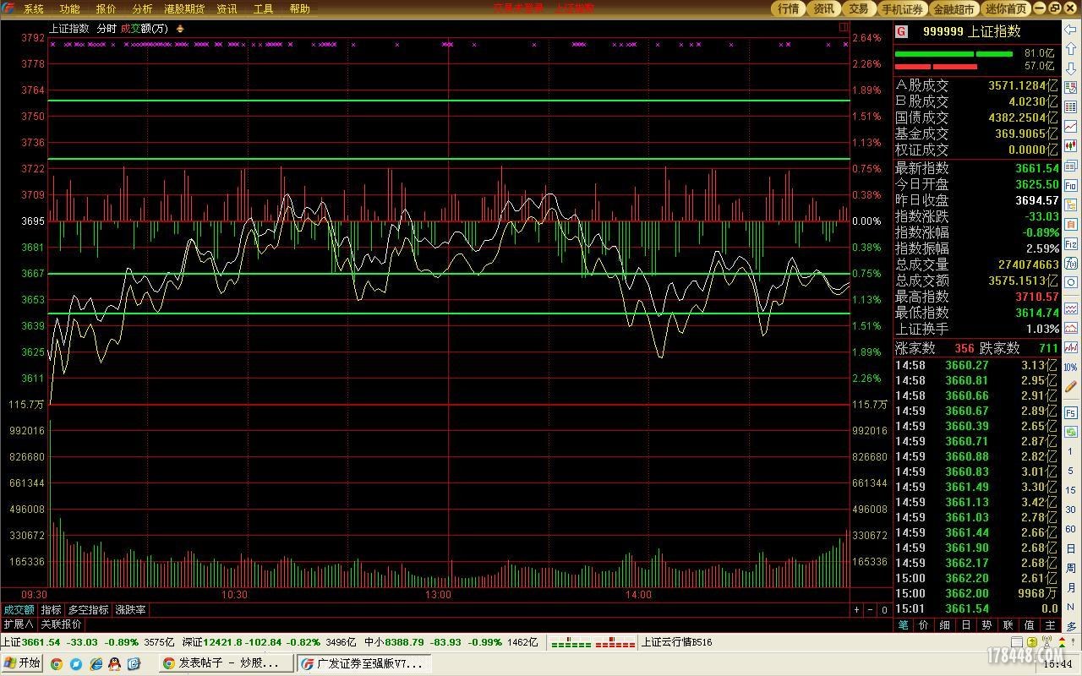Click the 行情 button at top right
The width and height of the screenshot is (1082, 676).
click(x=788, y=8)
